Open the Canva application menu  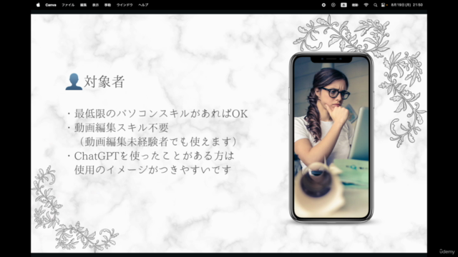pos(51,5)
